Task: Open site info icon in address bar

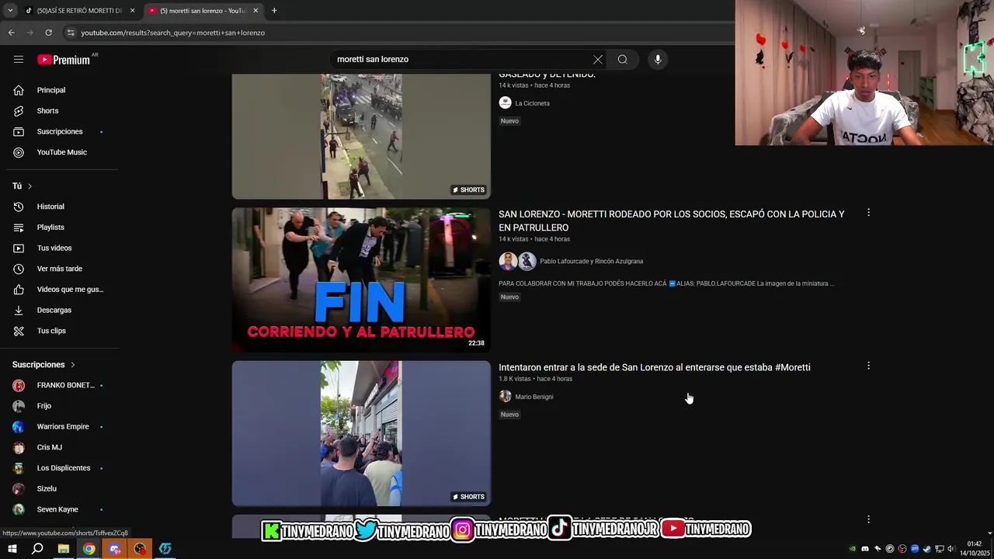Action: click(x=71, y=33)
